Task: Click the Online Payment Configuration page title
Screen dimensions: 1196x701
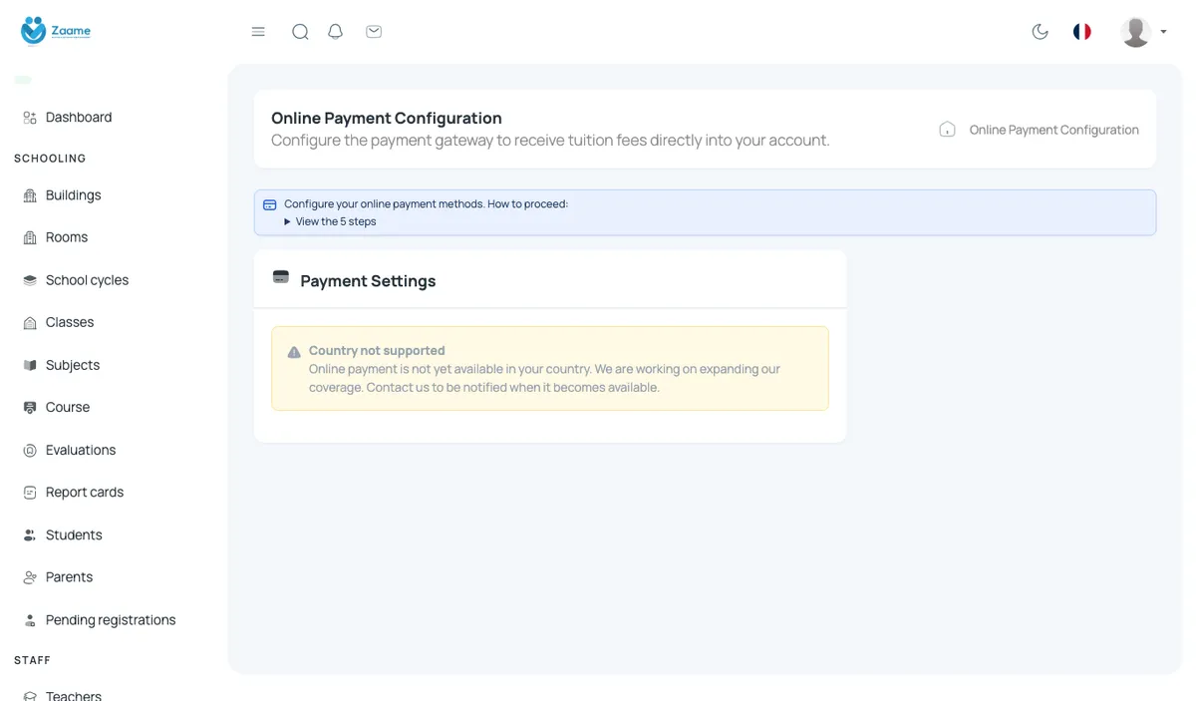Action: point(387,118)
